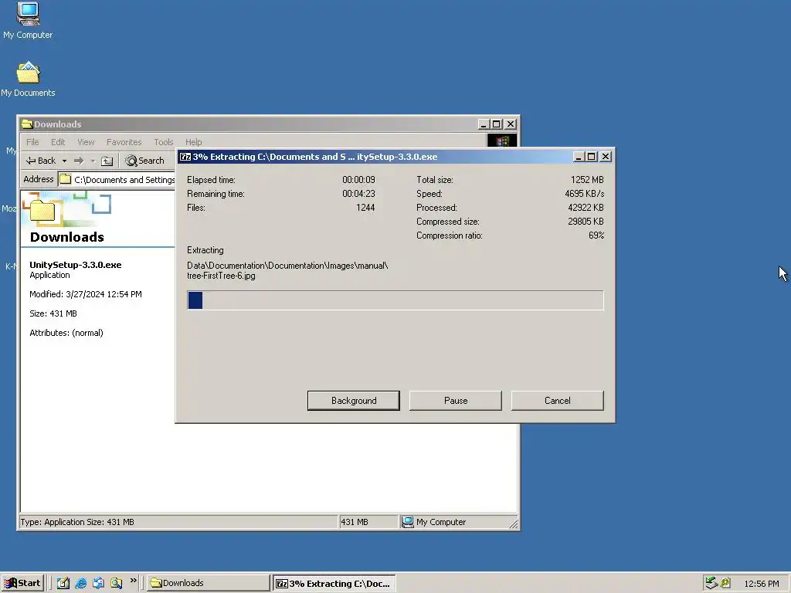
Task: Click the extraction progress bar
Action: click(395, 300)
